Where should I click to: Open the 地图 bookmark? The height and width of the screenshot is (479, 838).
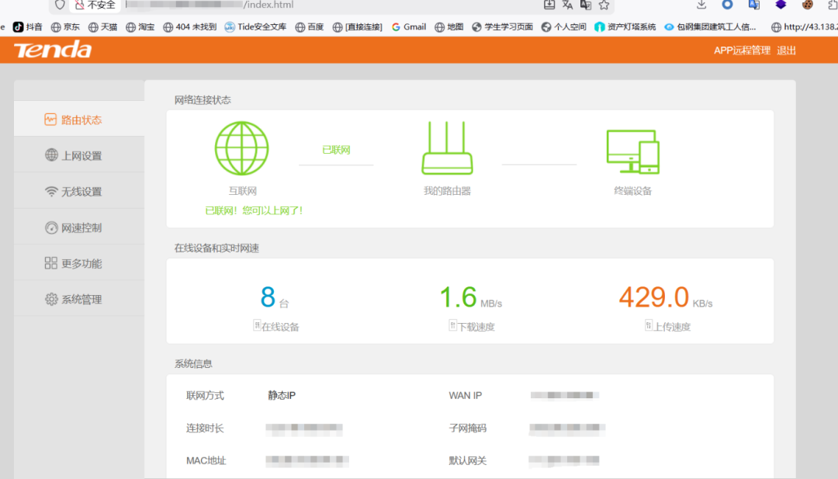pyautogui.click(x=449, y=26)
